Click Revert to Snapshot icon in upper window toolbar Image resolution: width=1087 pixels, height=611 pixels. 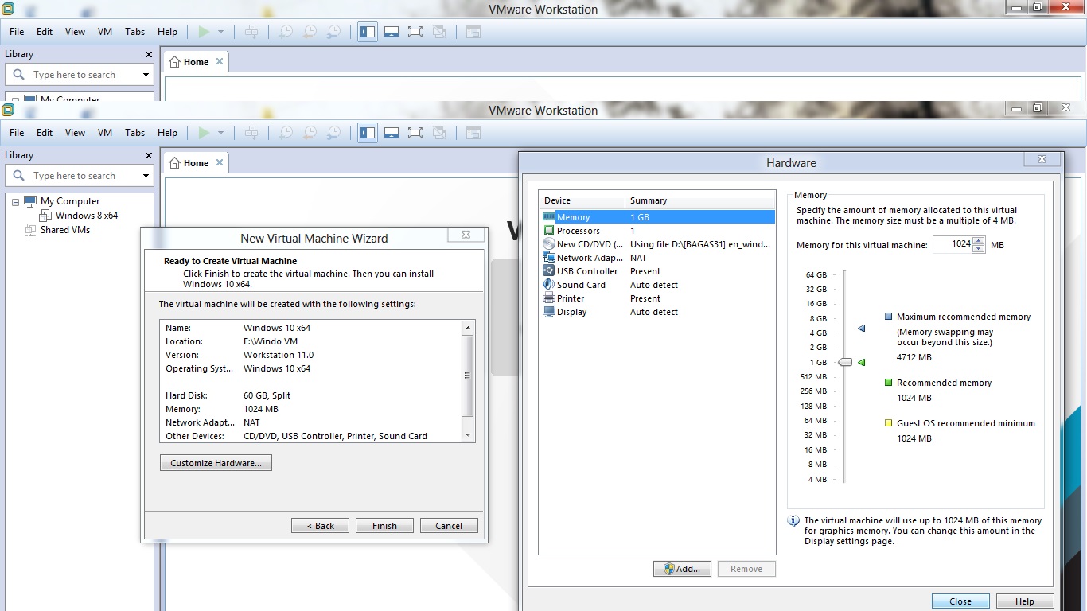pyautogui.click(x=310, y=32)
